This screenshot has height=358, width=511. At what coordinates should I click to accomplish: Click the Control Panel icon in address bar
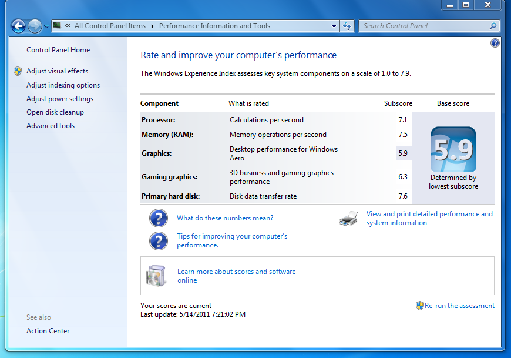click(57, 25)
